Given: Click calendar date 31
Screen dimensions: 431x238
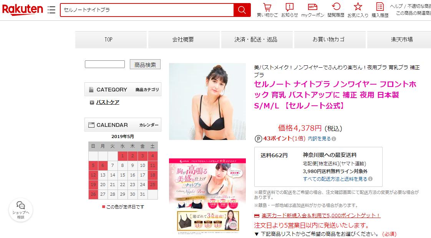Looking at the screenshot, I should (143, 194).
